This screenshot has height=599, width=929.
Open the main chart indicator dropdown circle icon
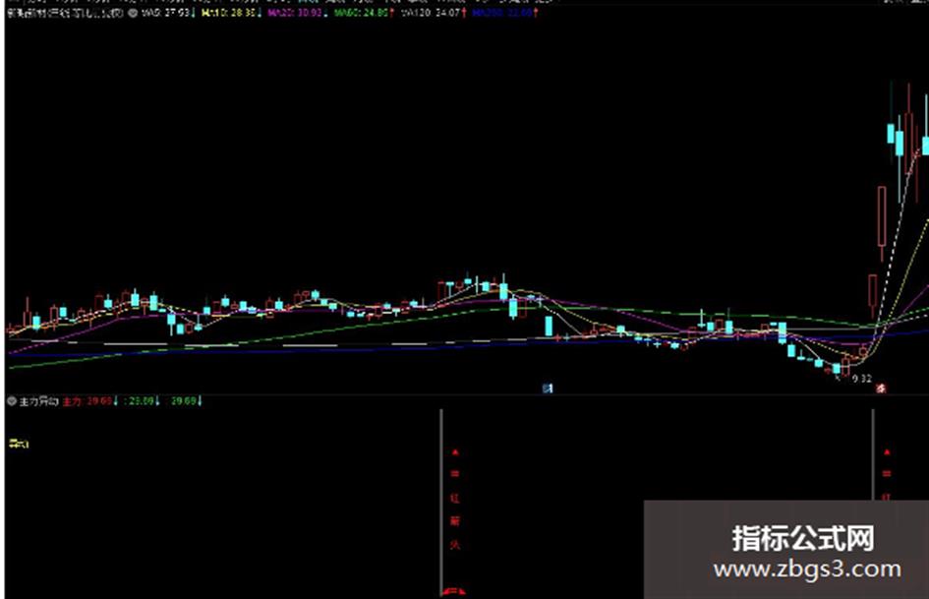(x=132, y=13)
